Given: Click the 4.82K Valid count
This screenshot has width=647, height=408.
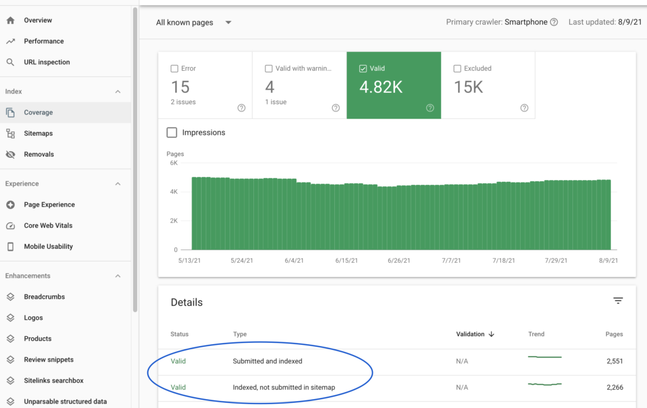Looking at the screenshot, I should pyautogui.click(x=380, y=87).
